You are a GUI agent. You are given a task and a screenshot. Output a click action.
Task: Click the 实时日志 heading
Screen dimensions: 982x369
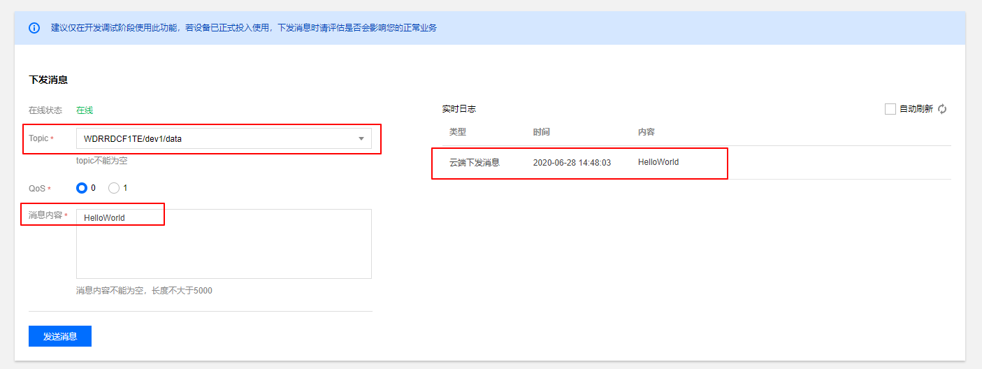coord(459,109)
